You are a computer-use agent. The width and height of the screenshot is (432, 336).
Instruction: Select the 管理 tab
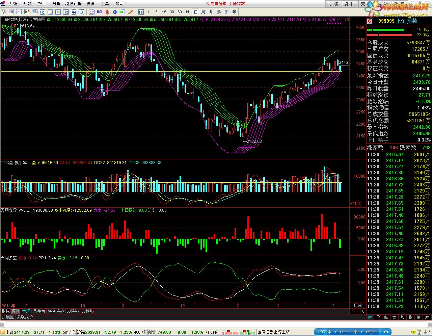(26, 311)
